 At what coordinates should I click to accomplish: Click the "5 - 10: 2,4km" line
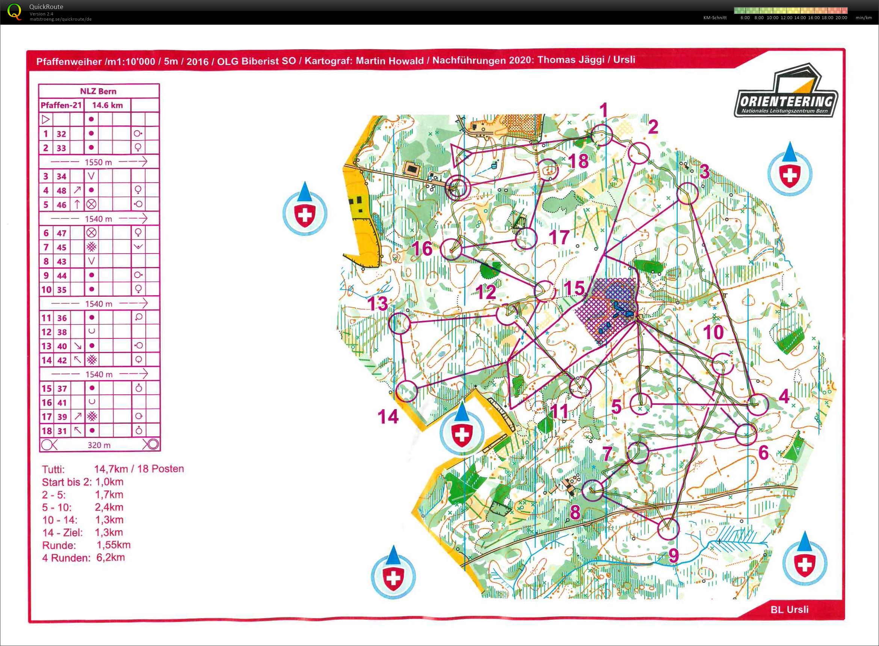click(x=83, y=507)
